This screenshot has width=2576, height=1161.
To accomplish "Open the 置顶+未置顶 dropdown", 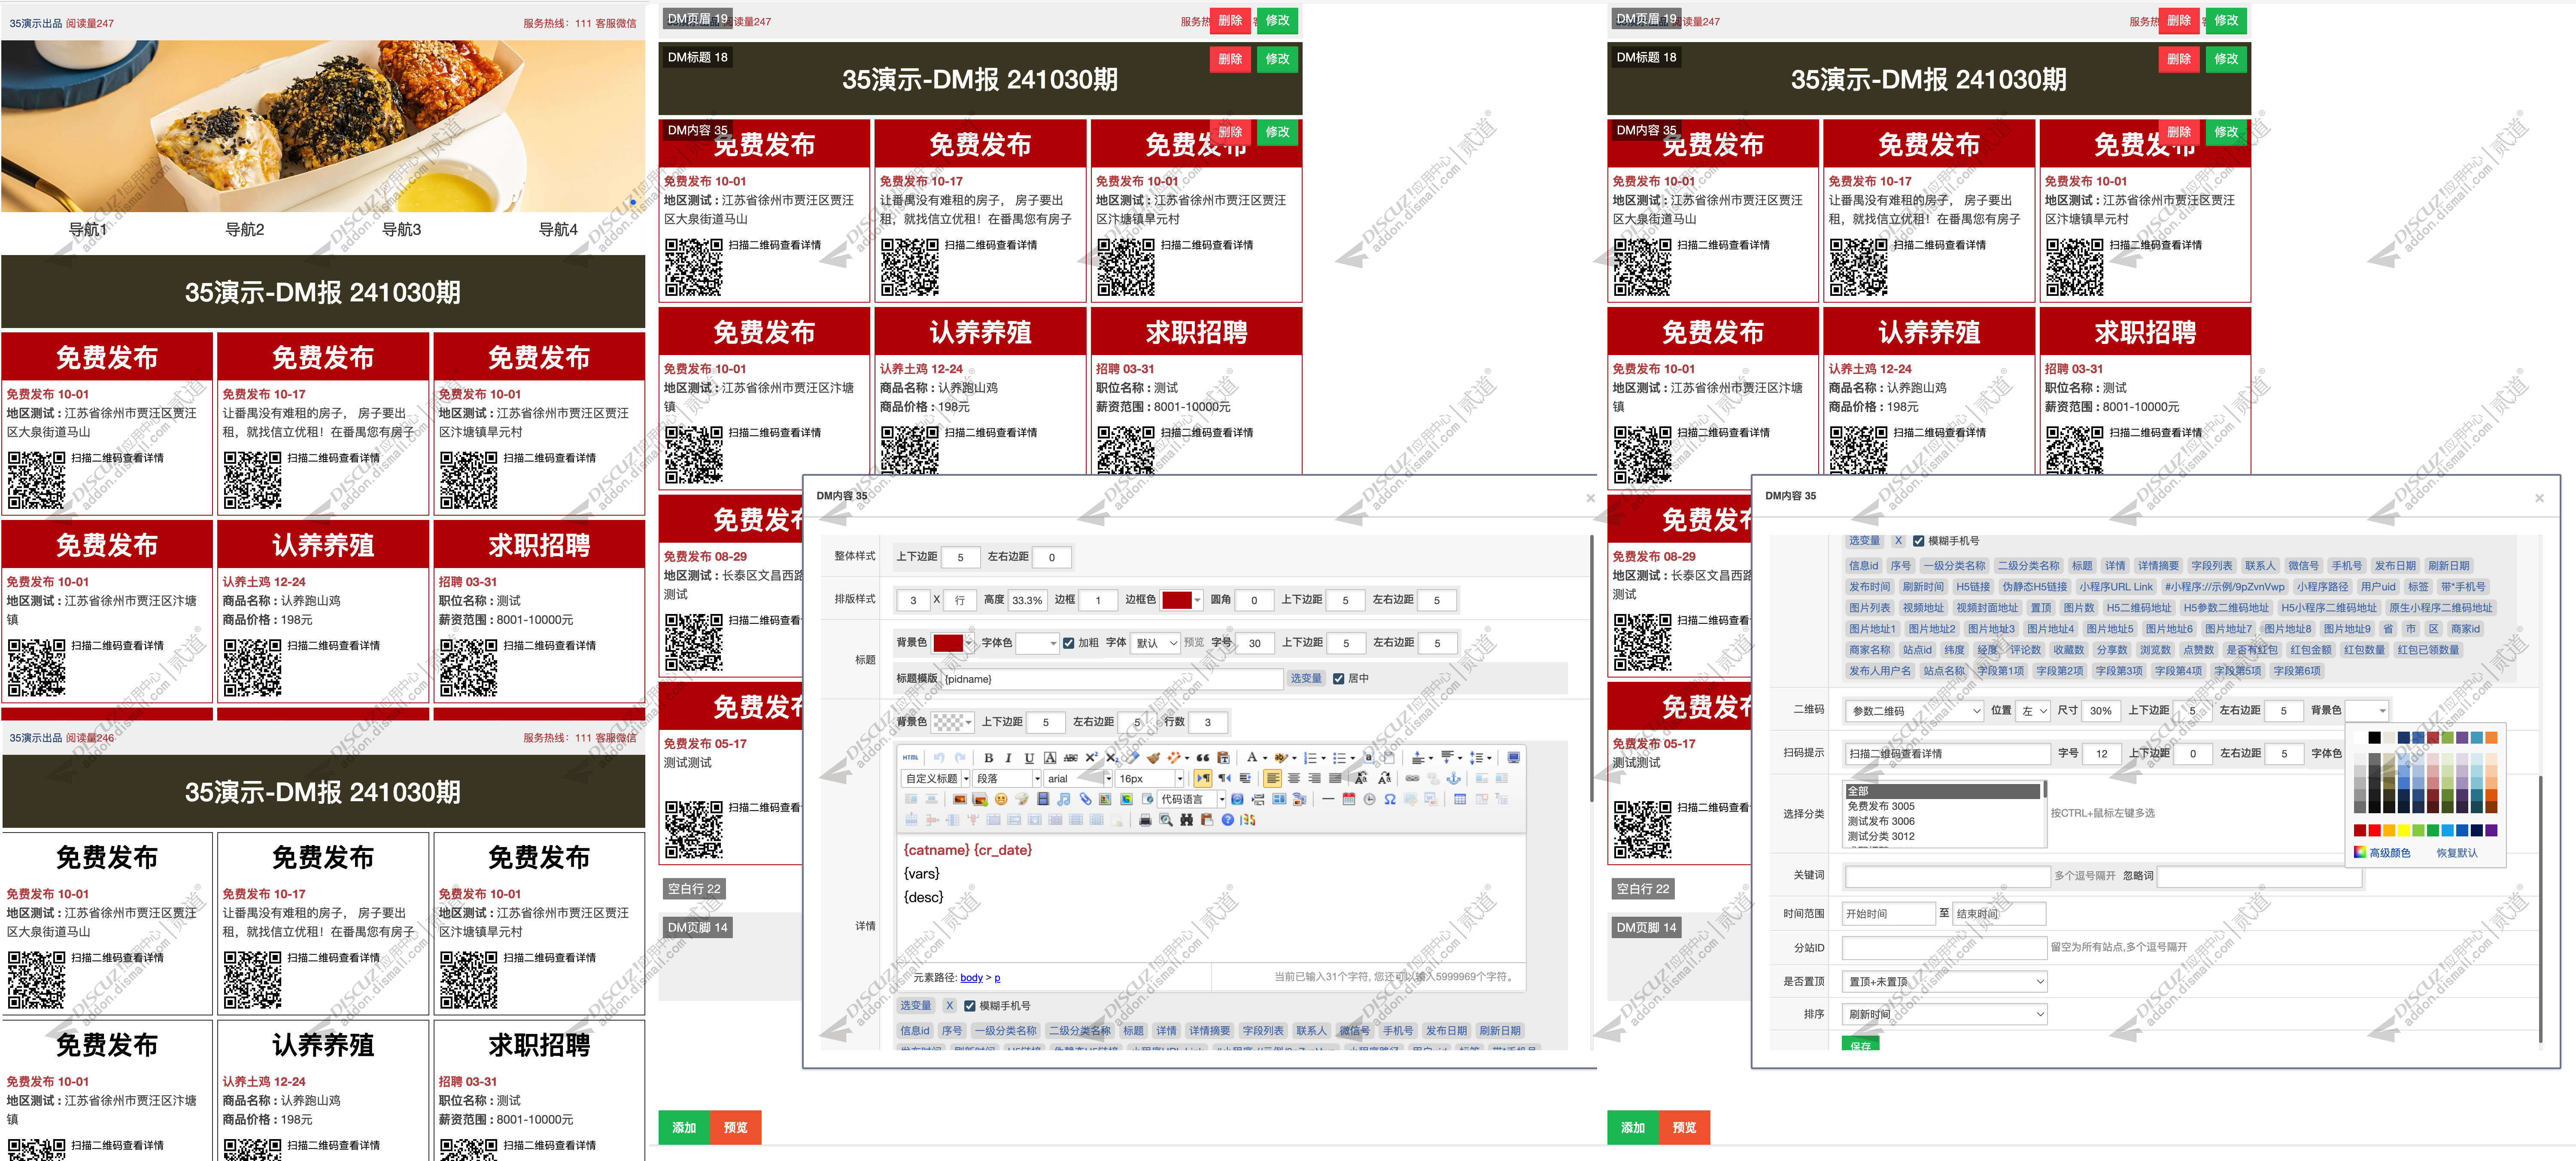I will click(1945, 982).
